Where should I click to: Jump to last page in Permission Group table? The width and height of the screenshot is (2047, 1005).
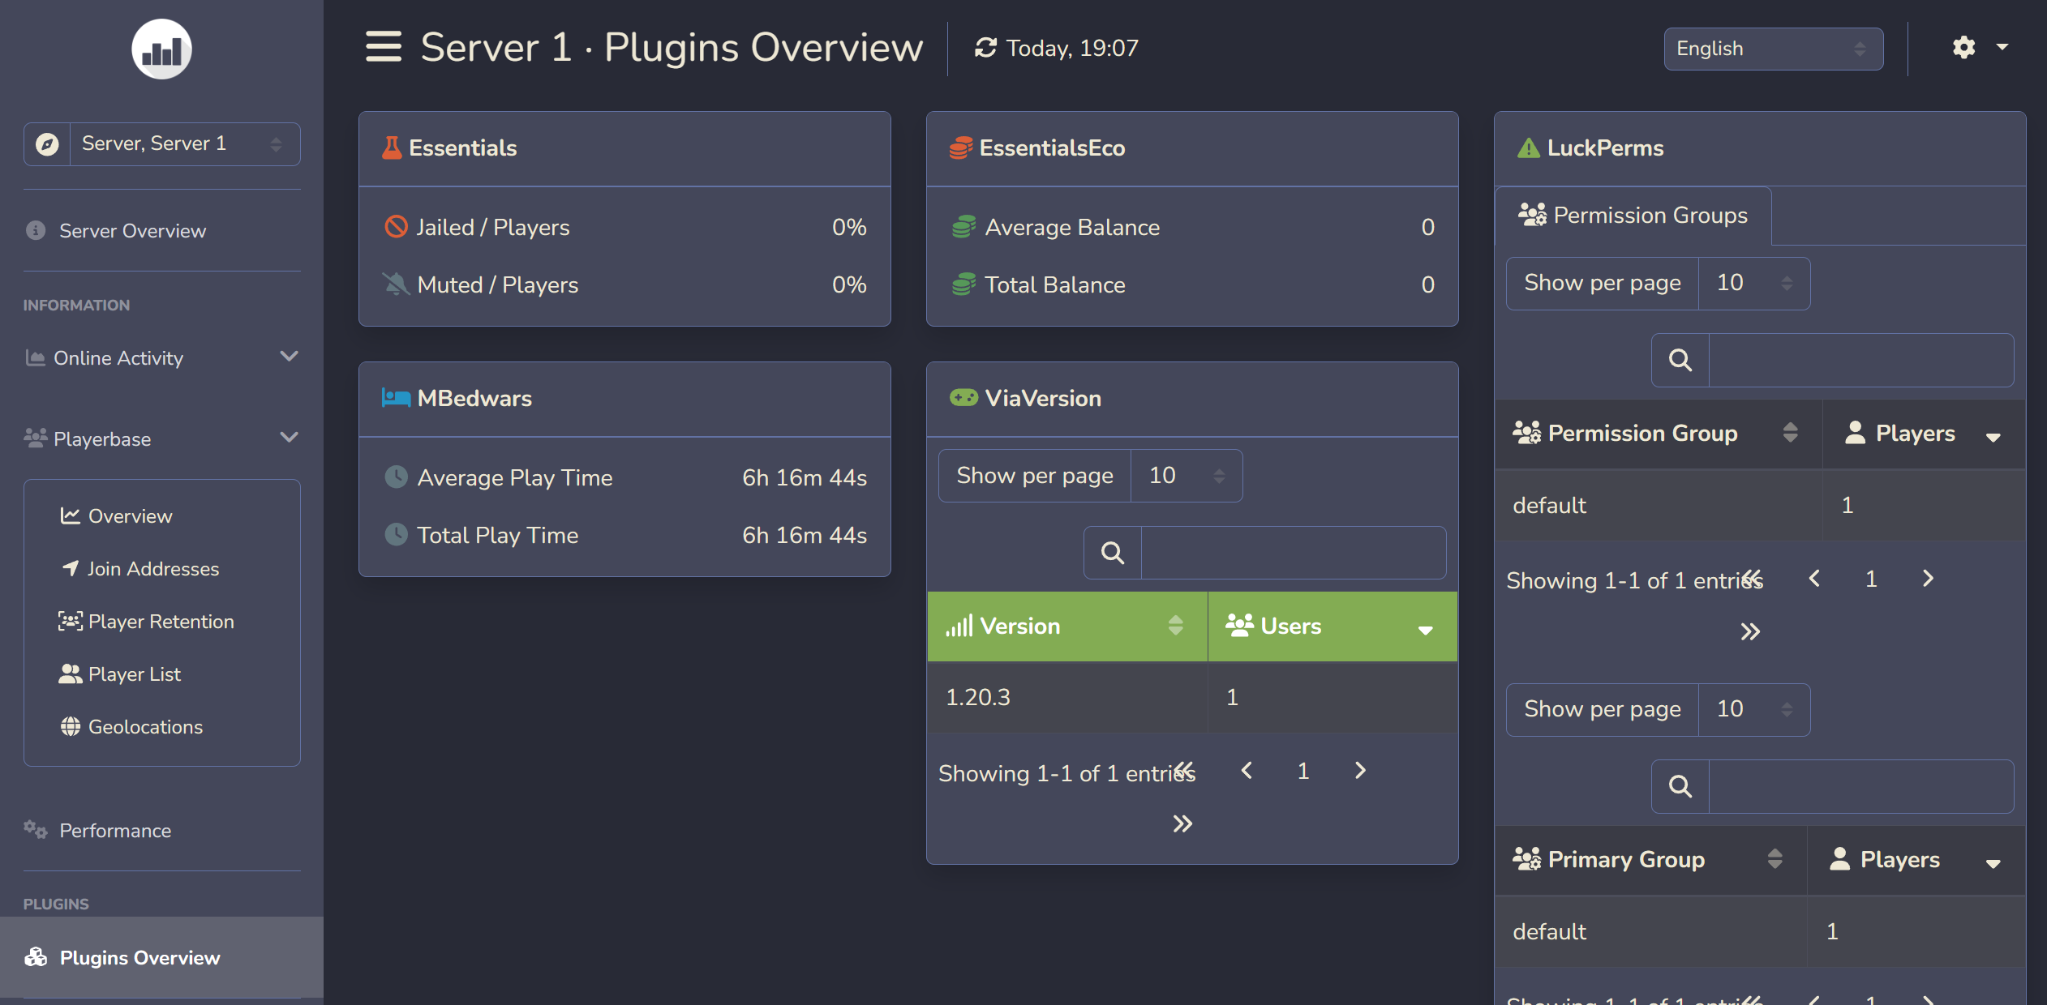(1750, 631)
